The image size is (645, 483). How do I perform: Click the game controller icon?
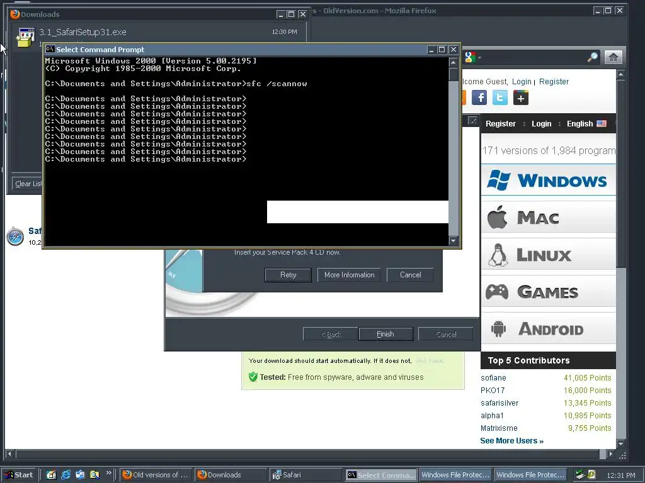(497, 292)
